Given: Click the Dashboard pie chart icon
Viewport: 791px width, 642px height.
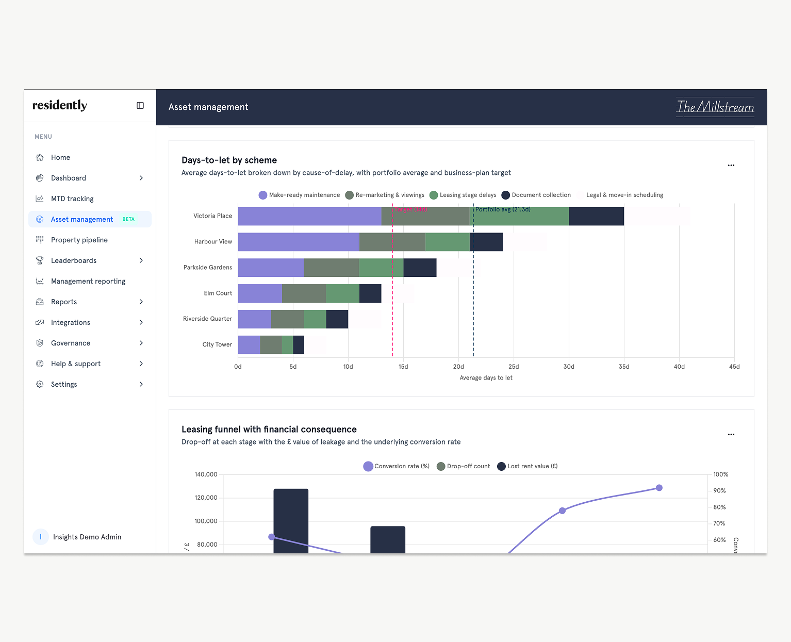Looking at the screenshot, I should pyautogui.click(x=40, y=178).
